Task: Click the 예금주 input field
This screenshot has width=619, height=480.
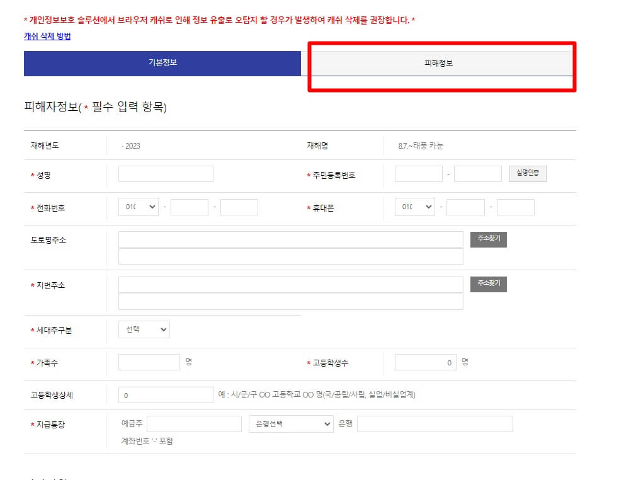Action: 194,424
